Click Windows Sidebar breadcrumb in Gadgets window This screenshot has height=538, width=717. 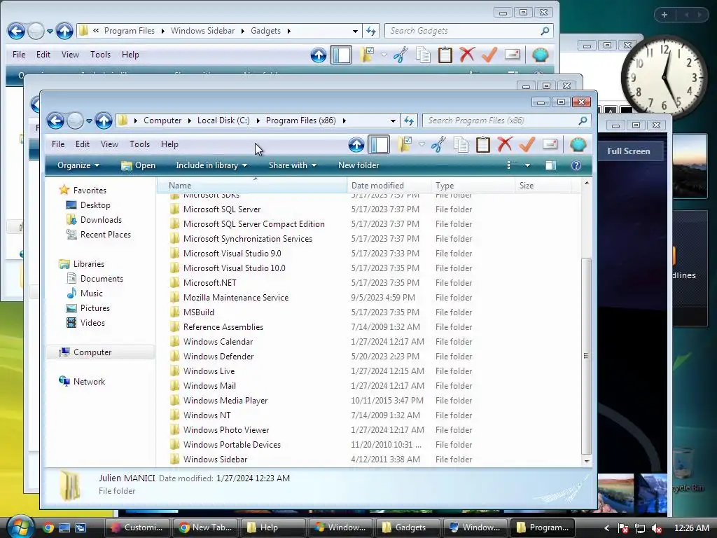tap(203, 31)
